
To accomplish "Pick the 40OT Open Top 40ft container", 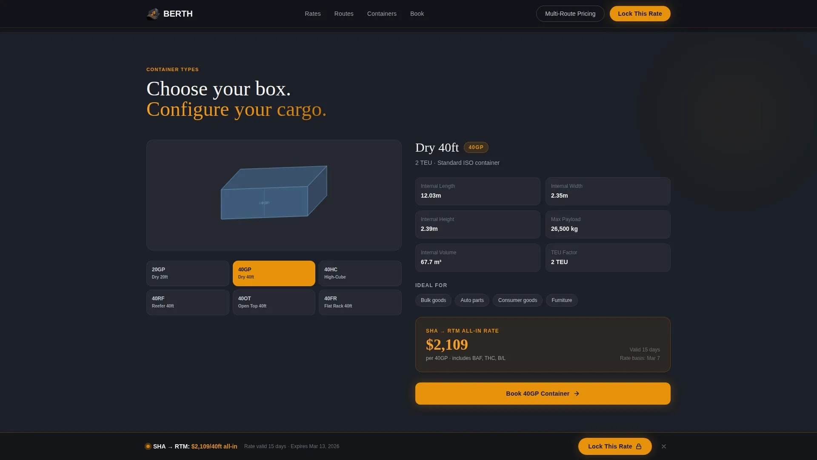I will point(274,302).
